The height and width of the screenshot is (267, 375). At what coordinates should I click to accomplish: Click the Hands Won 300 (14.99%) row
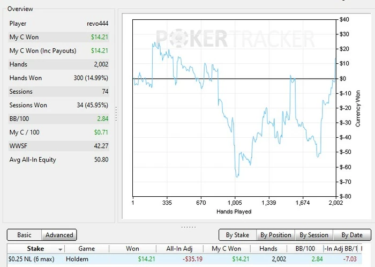(x=59, y=78)
